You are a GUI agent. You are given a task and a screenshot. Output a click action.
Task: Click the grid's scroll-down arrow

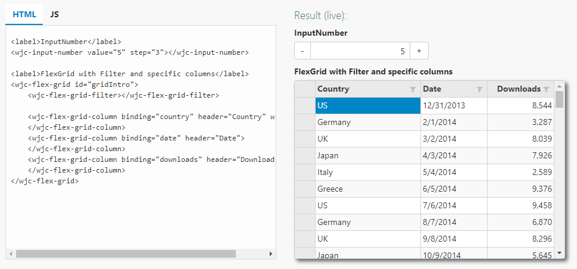[x=559, y=254]
